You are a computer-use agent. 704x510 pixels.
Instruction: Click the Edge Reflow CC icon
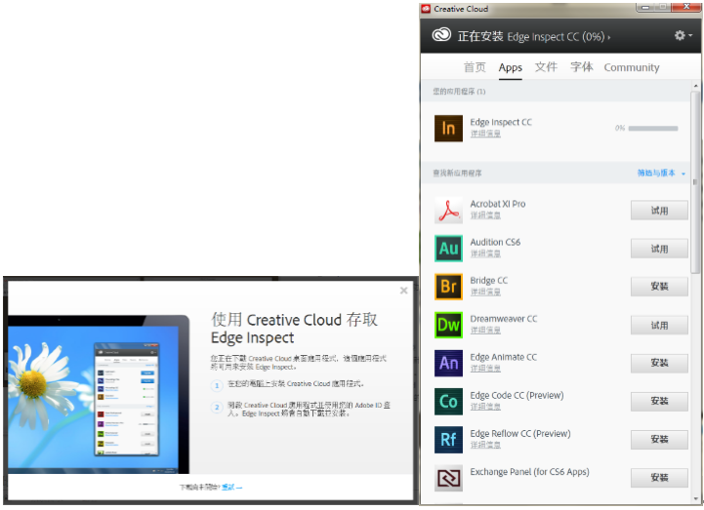pos(448,439)
